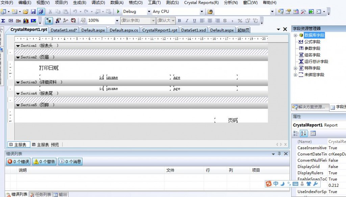The width and height of the screenshot is (346, 197).
Task: Click the Open File folder icon
Action: click(26, 11)
